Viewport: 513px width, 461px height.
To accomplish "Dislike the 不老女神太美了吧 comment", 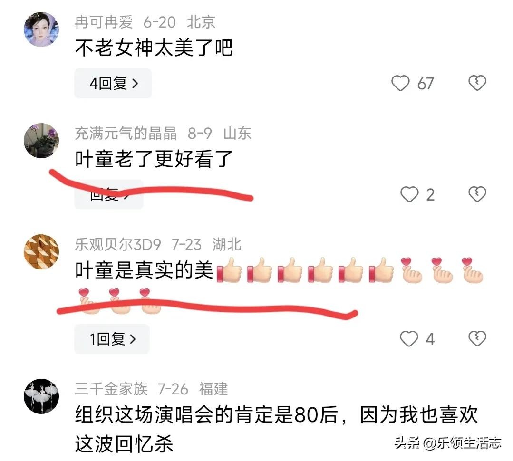I will tap(477, 83).
